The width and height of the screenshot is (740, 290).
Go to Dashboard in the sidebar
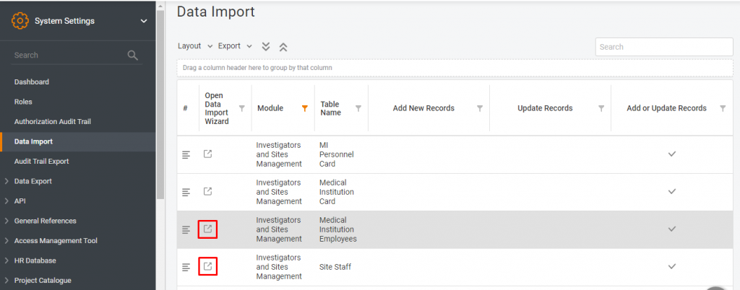pyautogui.click(x=32, y=82)
